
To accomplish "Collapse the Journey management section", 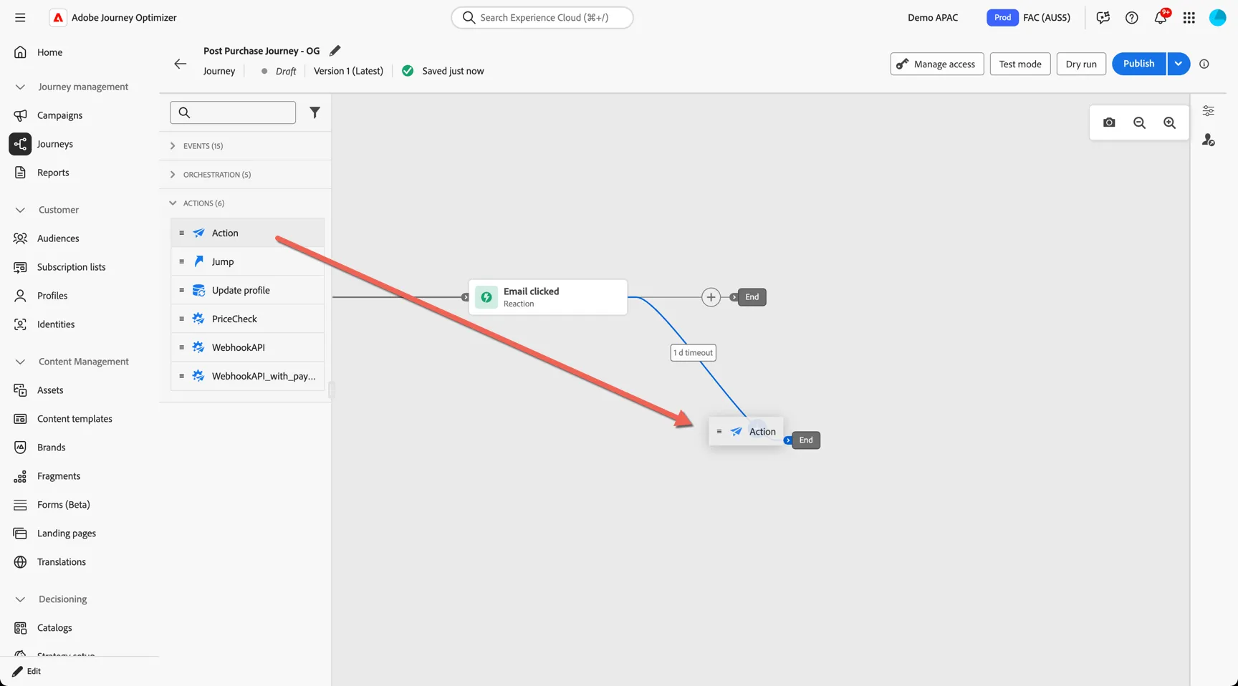I will click(20, 87).
